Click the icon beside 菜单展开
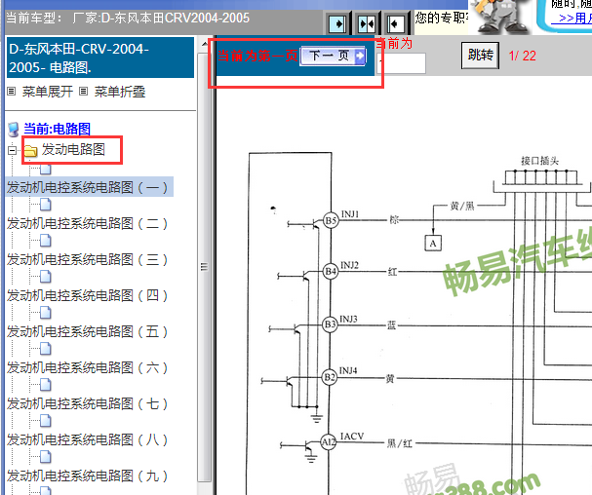 [x=12, y=92]
